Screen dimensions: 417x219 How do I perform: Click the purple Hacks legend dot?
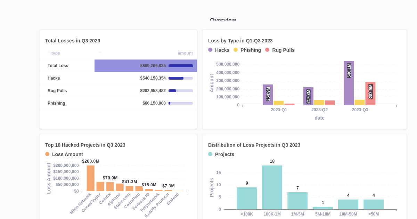point(210,50)
